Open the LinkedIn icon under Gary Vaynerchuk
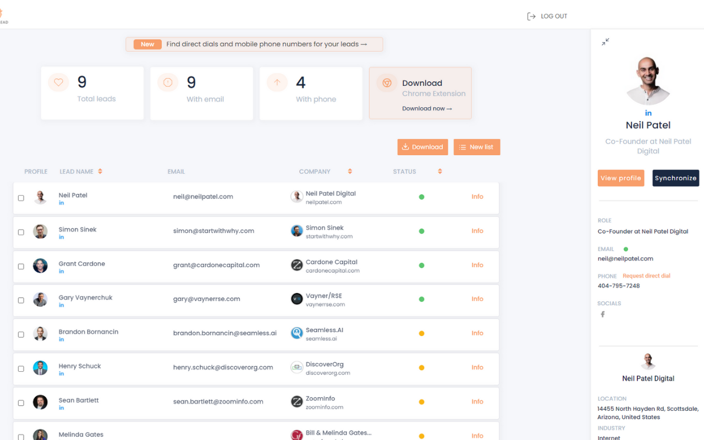The image size is (704, 440). tap(62, 305)
